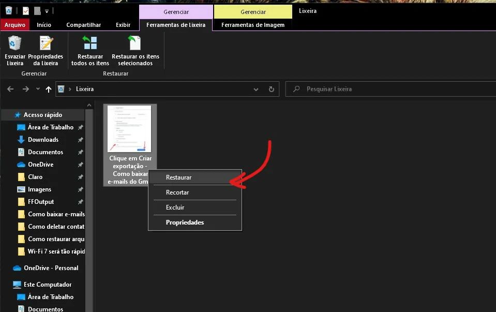Click the Pesquisar Lixeira search field
Screen dimensions: 496x312
[390, 89]
